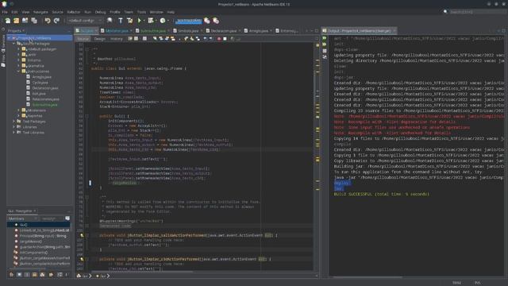The image size is (508, 286).
Task: Select the Design view button
Action: point(100,39)
